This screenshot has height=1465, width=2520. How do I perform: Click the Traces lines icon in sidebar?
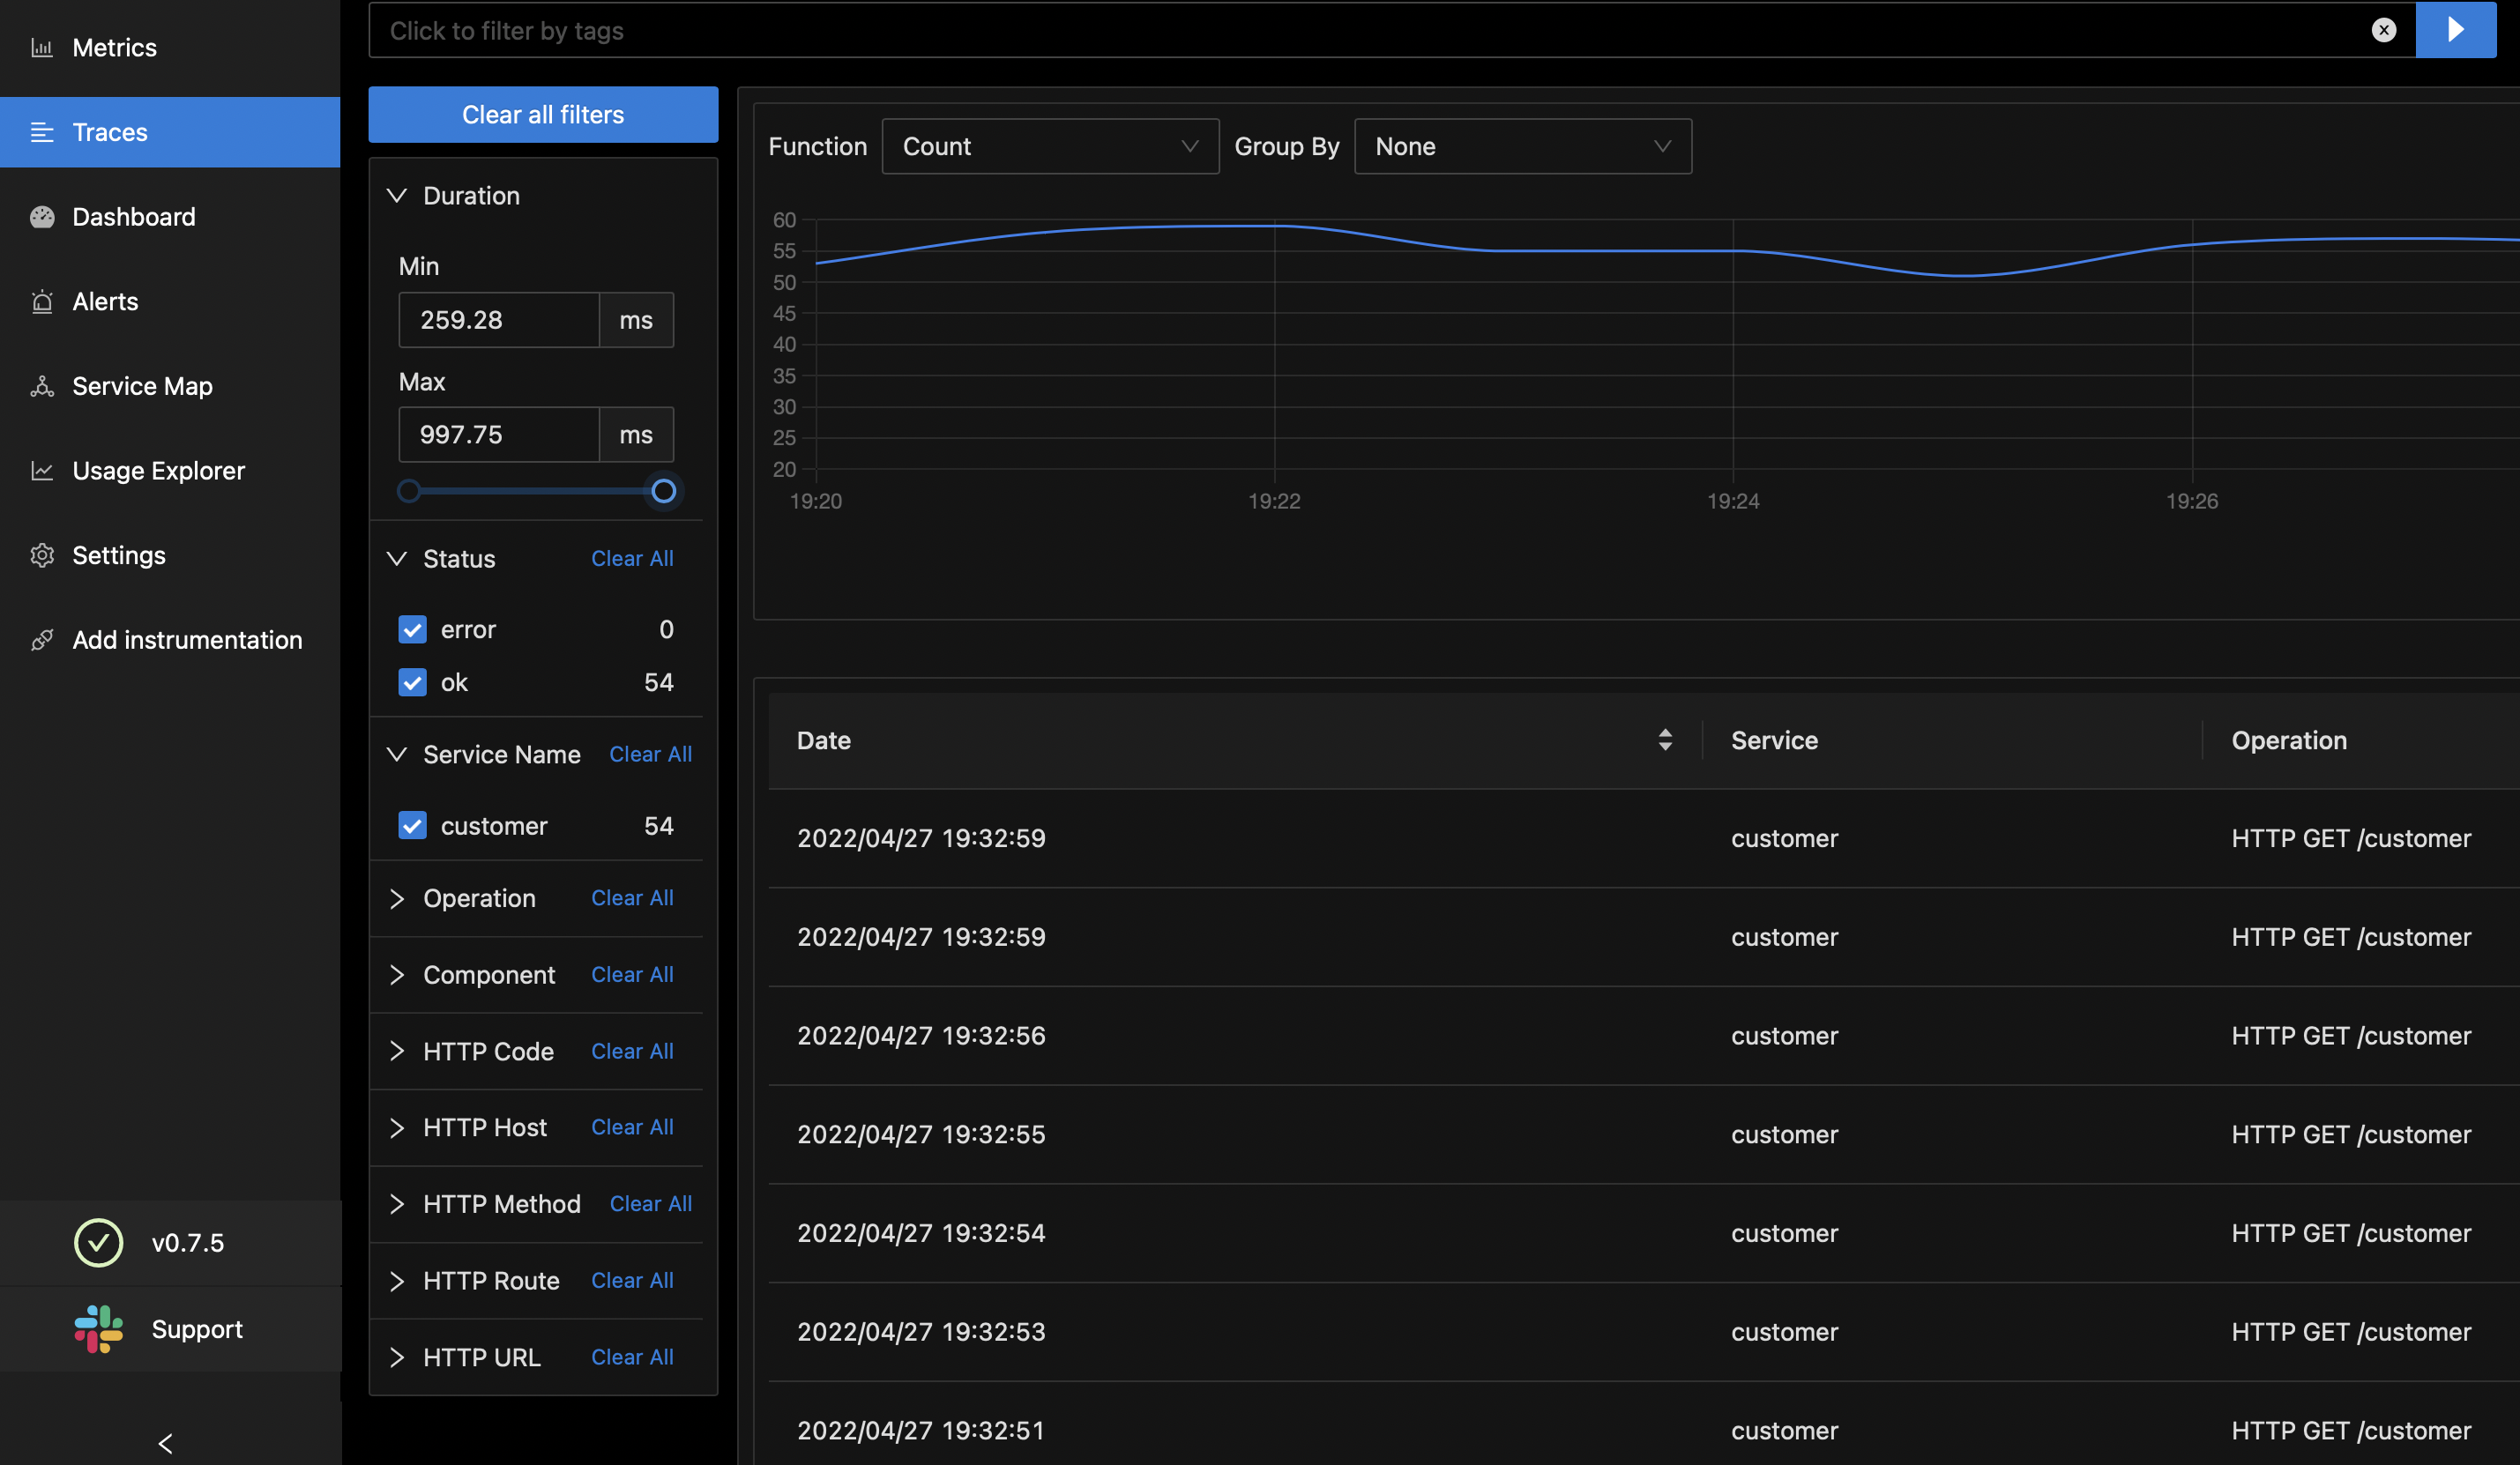[x=42, y=132]
